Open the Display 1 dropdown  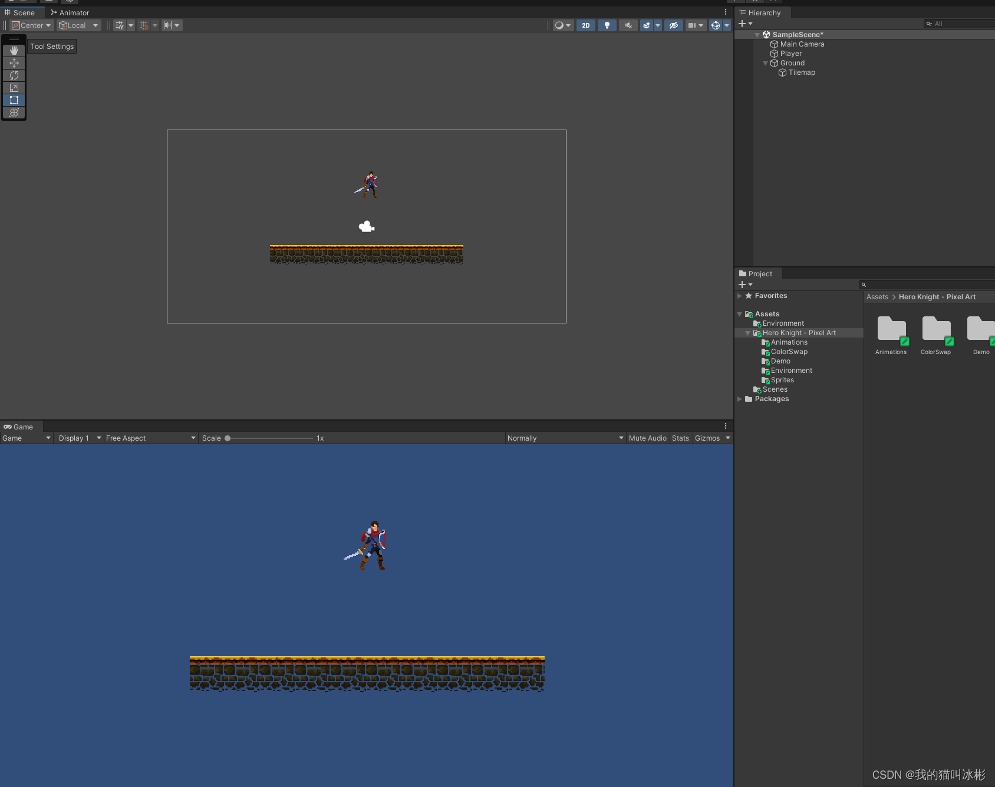(x=80, y=438)
